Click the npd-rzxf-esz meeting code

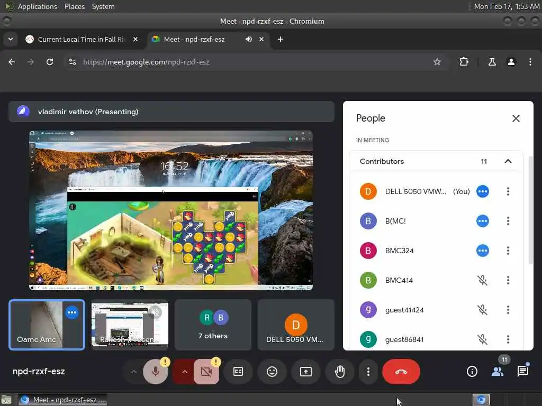pos(39,372)
